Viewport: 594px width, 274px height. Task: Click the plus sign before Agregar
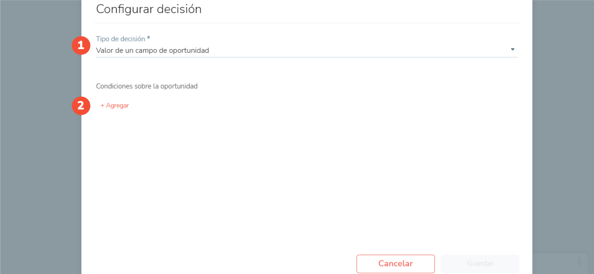tap(102, 105)
